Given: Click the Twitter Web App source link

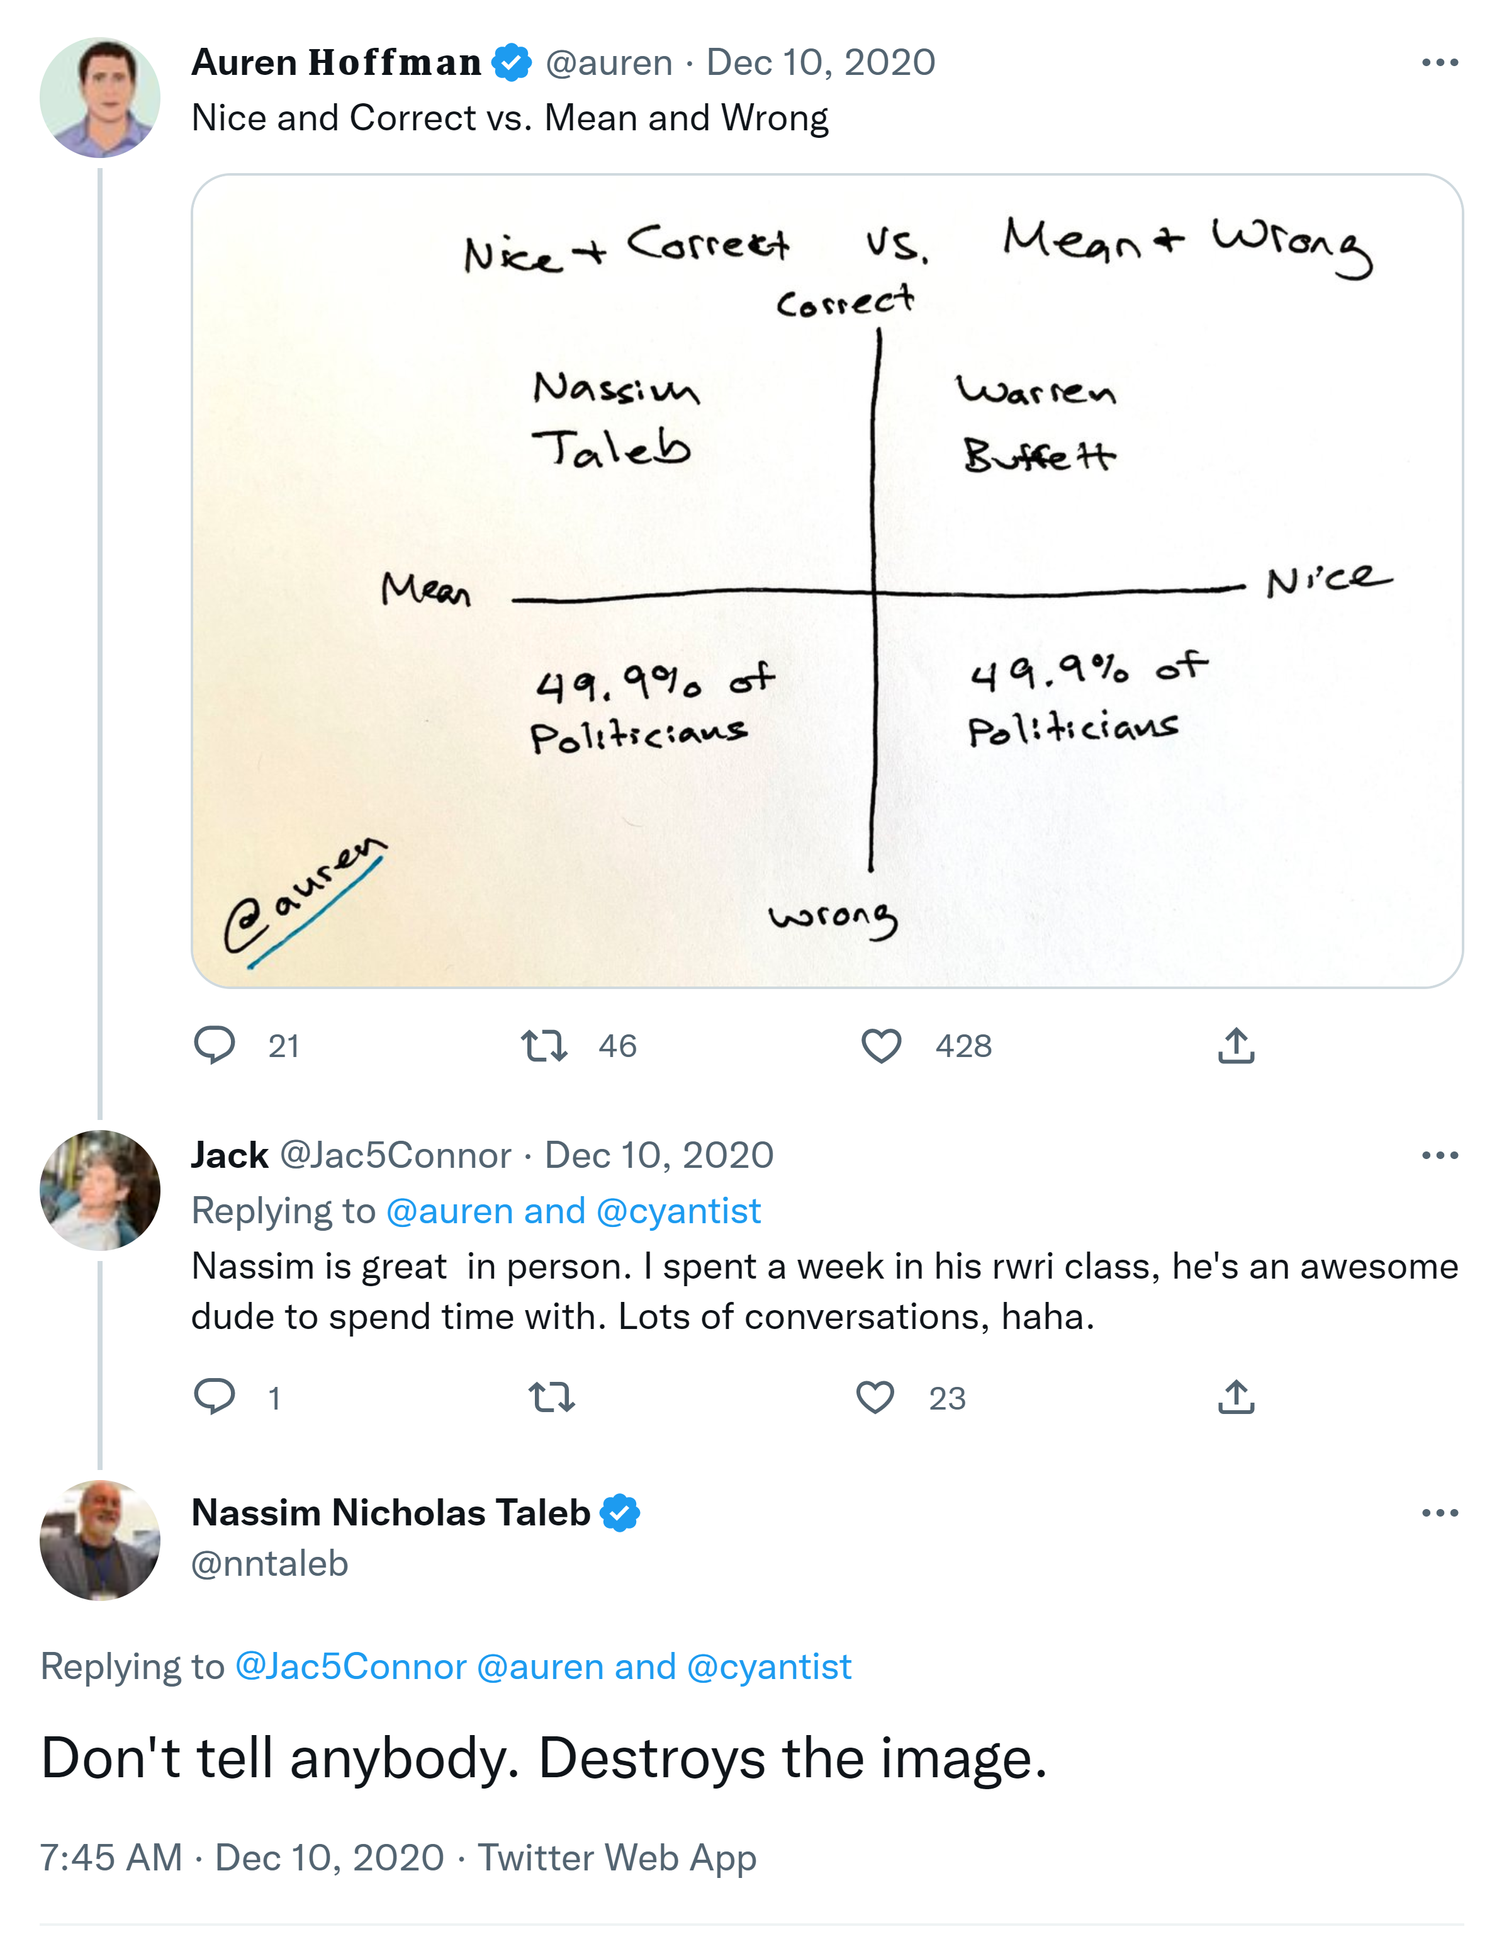Looking at the screenshot, I should 617,1857.
